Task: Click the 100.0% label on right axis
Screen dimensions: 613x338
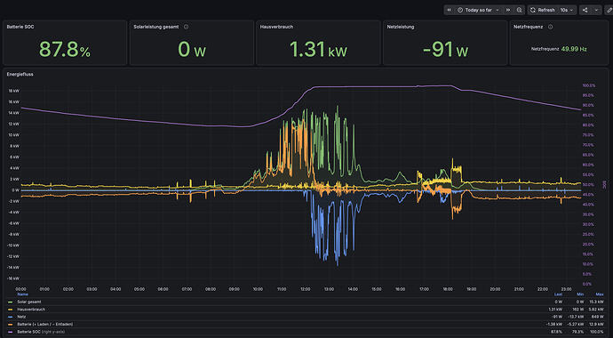Action: tap(589, 85)
